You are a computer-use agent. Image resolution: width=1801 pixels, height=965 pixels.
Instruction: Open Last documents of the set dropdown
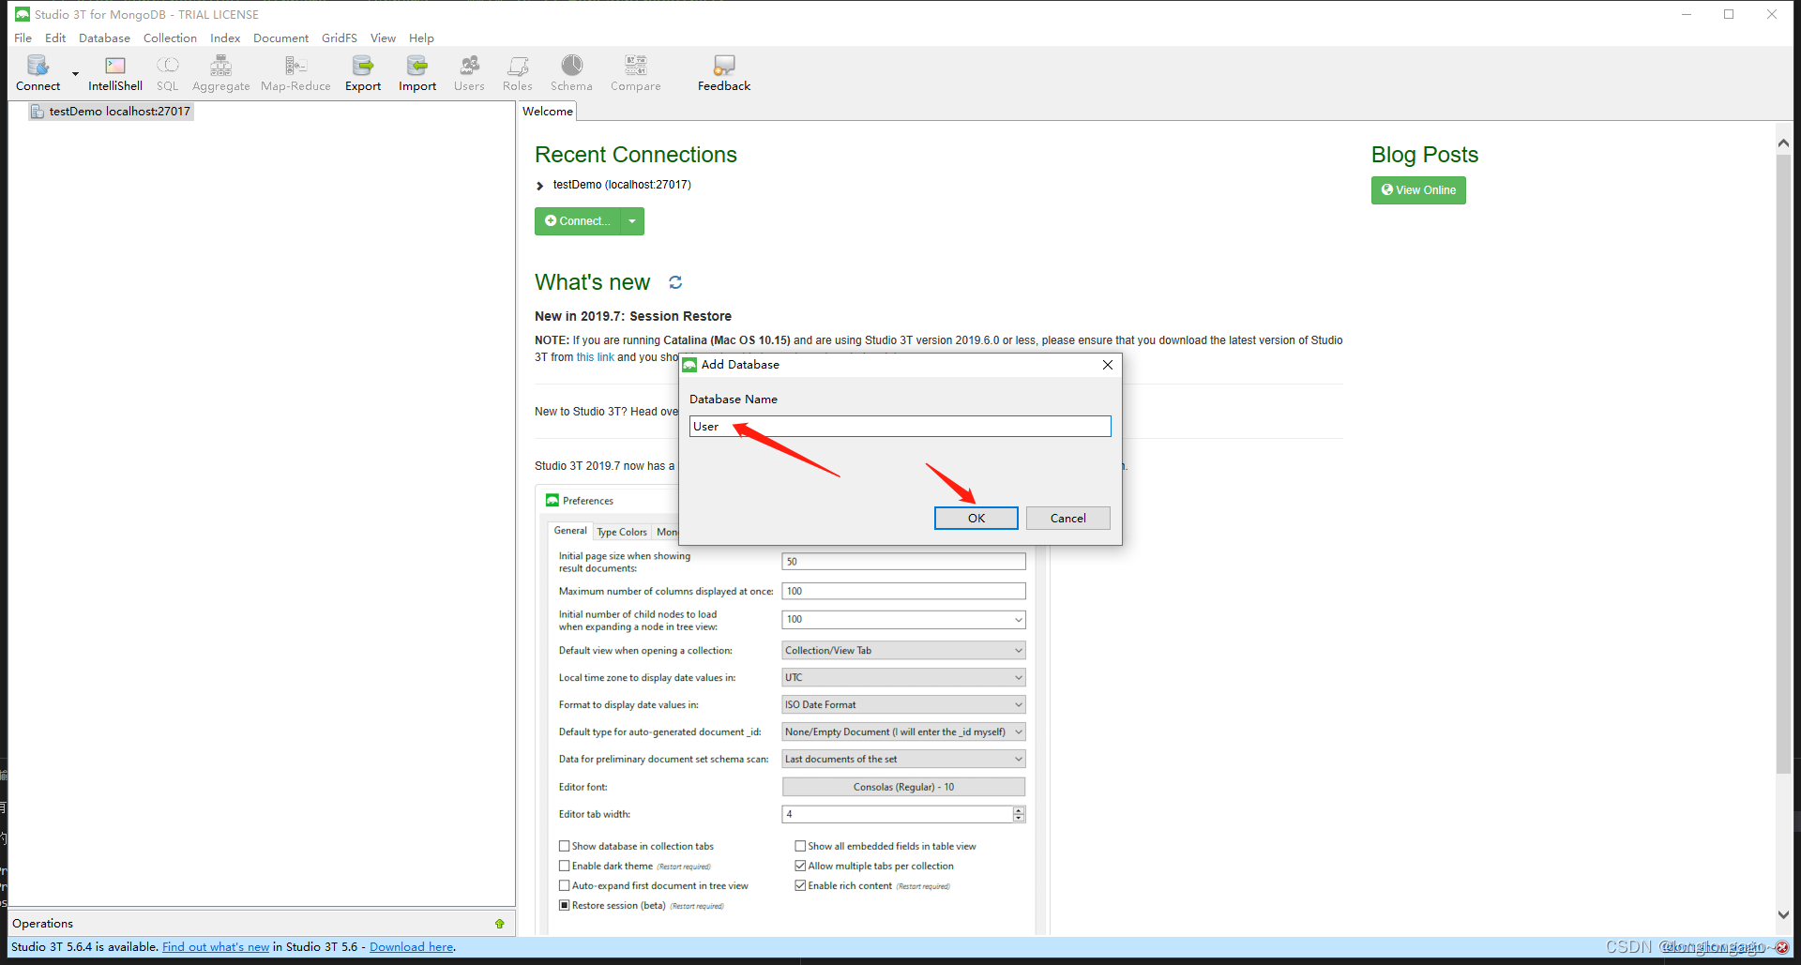[903, 760]
